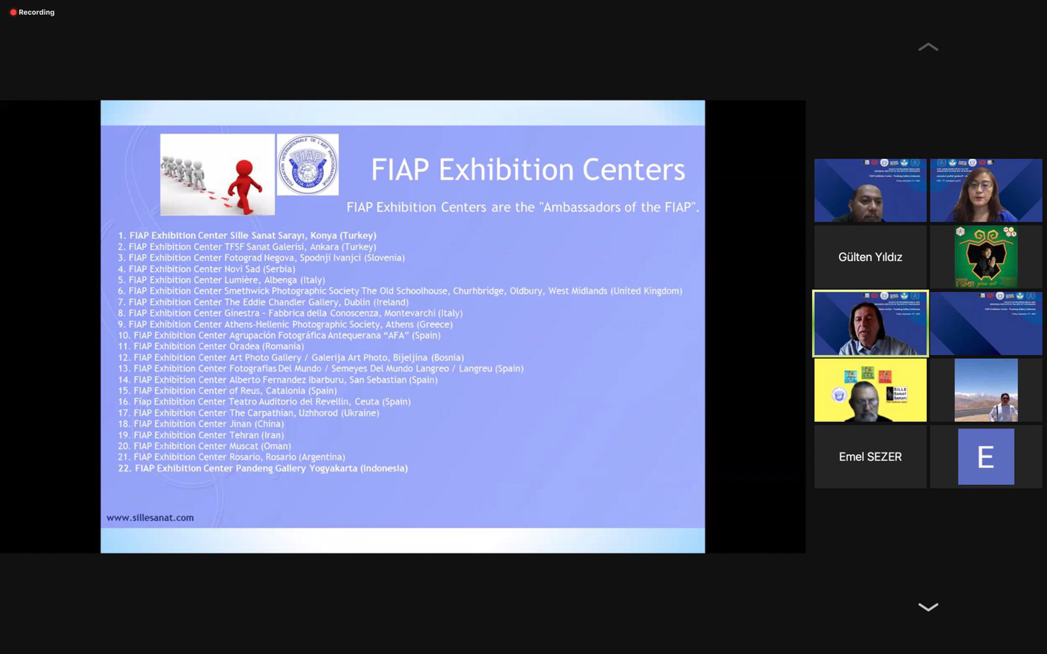Click 'Ambassadors of the FIAP' subtitle text
1047x654 pixels.
pos(522,207)
